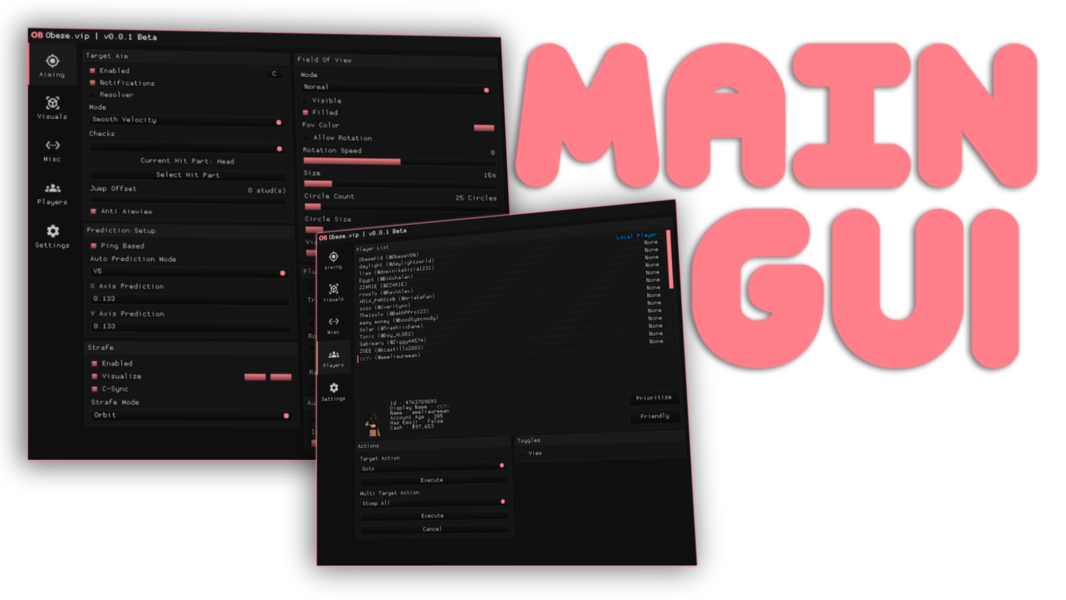Open the Players tab in the back window
This screenshot has height=600, width=1066.
pyautogui.click(x=52, y=193)
